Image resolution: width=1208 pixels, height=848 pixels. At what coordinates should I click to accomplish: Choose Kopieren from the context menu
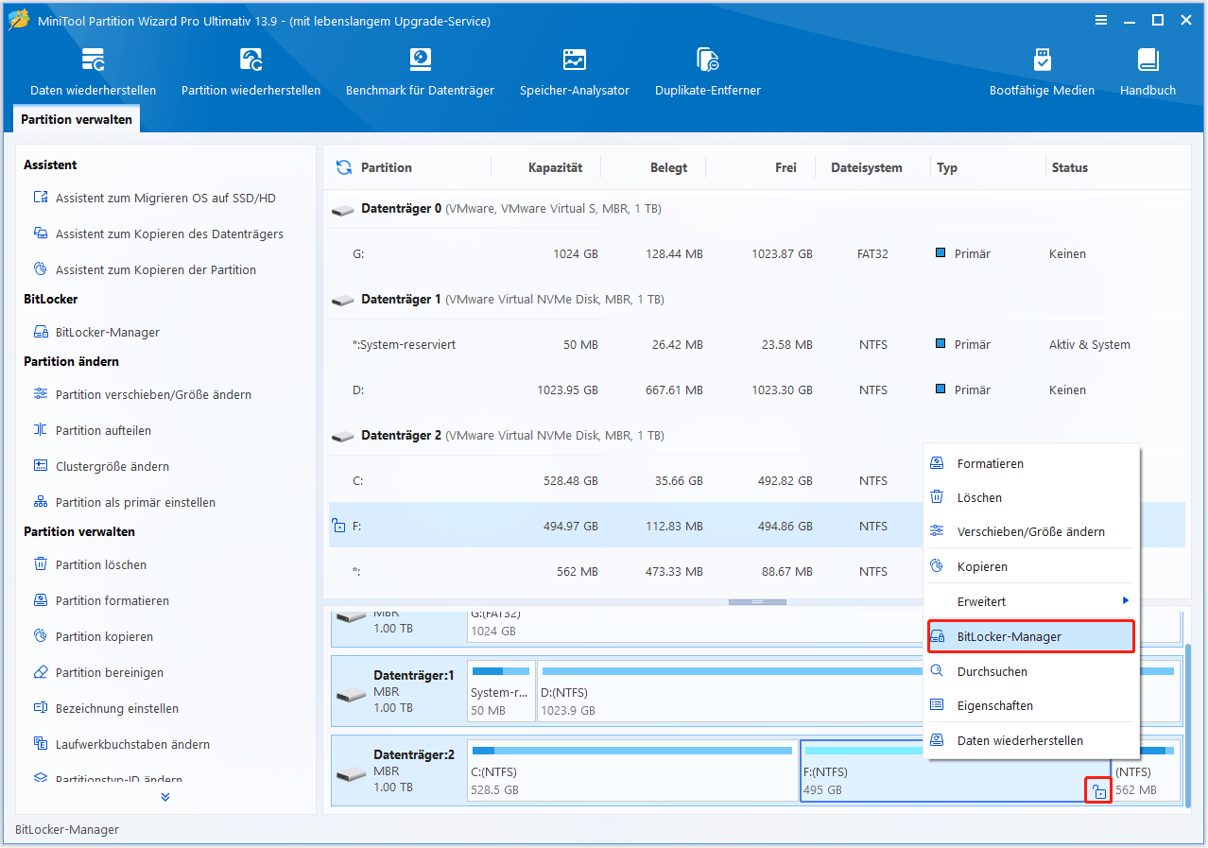pos(1032,567)
